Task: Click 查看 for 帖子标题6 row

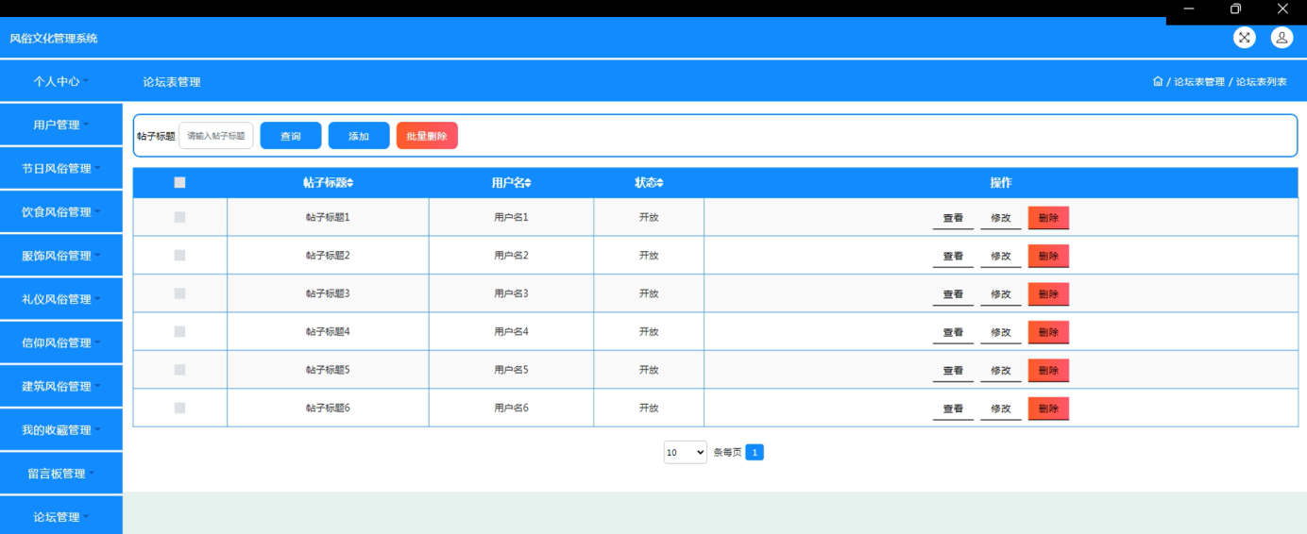Action: [953, 409]
